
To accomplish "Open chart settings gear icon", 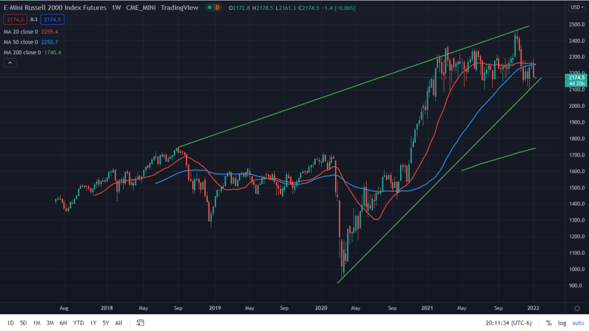I will click(x=577, y=308).
